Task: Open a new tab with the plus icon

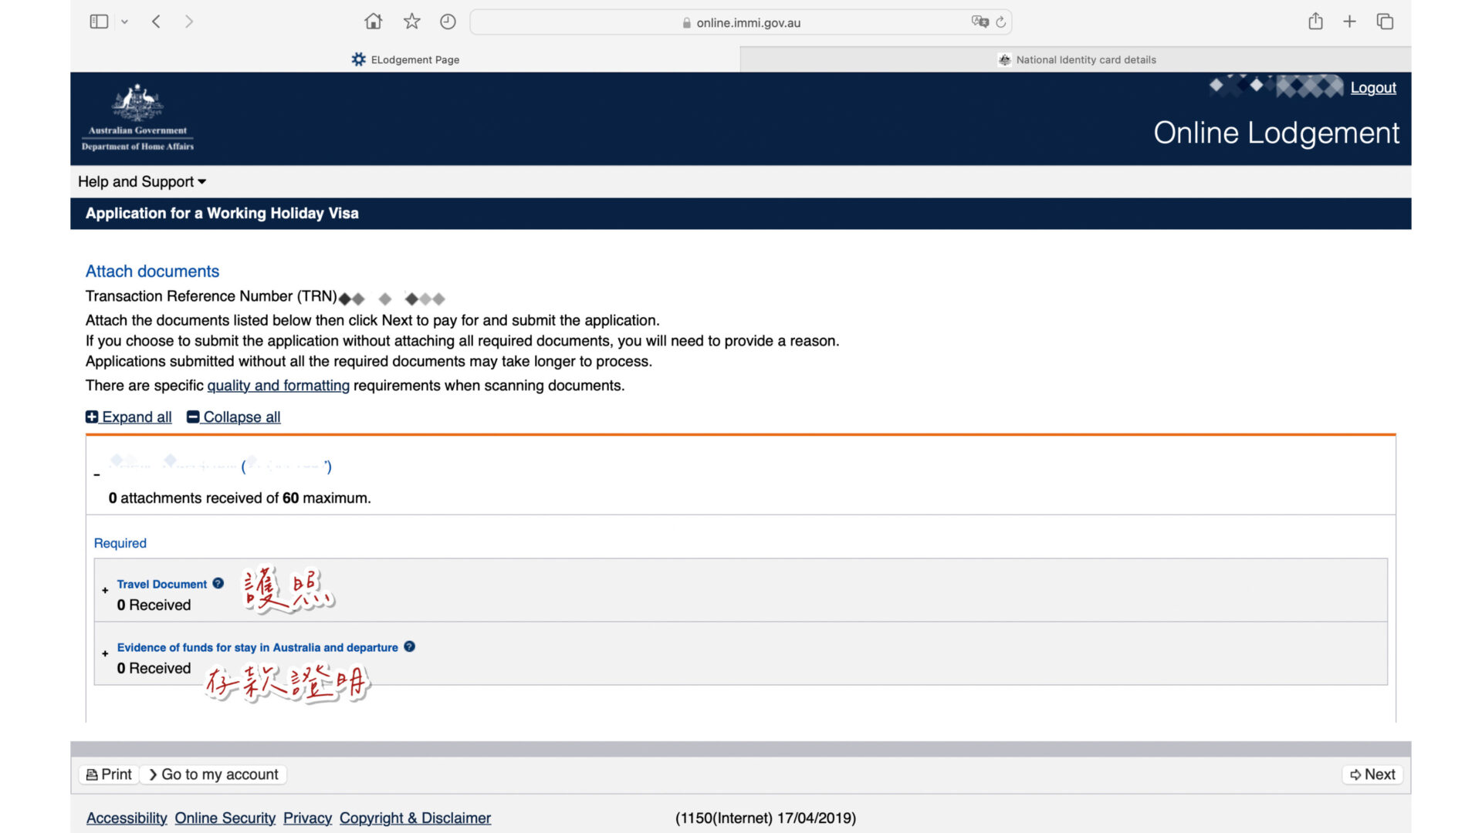Action: click(1349, 22)
